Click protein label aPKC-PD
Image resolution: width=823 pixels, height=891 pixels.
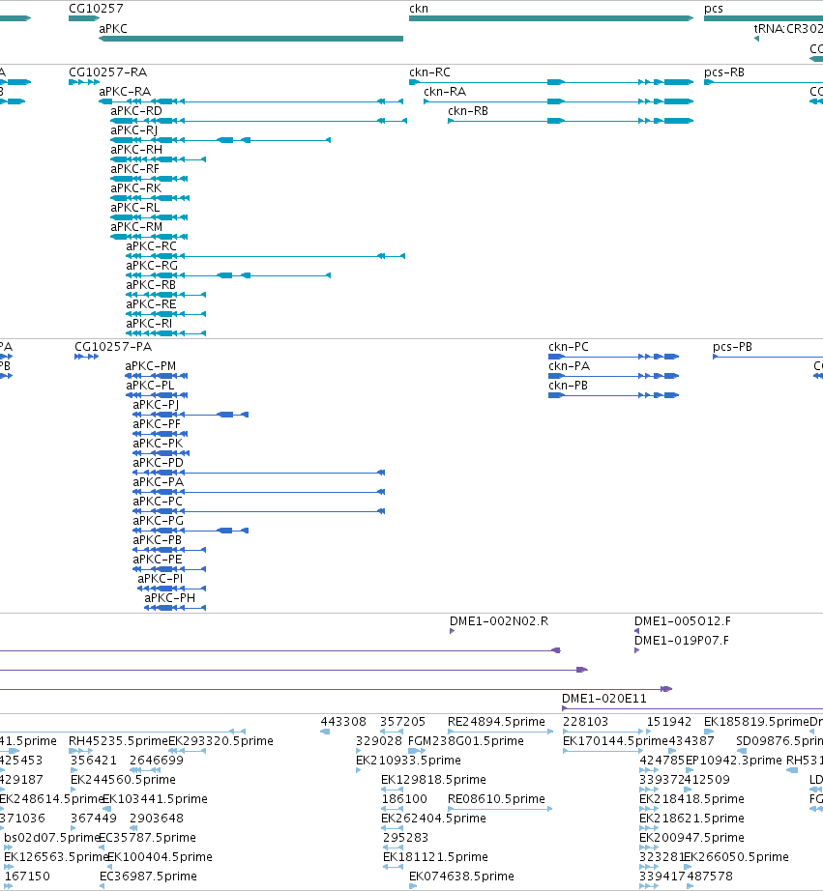point(158,463)
